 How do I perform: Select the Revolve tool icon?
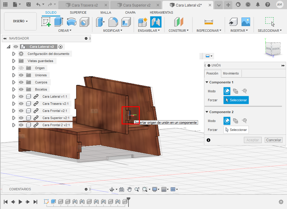tap(71, 22)
